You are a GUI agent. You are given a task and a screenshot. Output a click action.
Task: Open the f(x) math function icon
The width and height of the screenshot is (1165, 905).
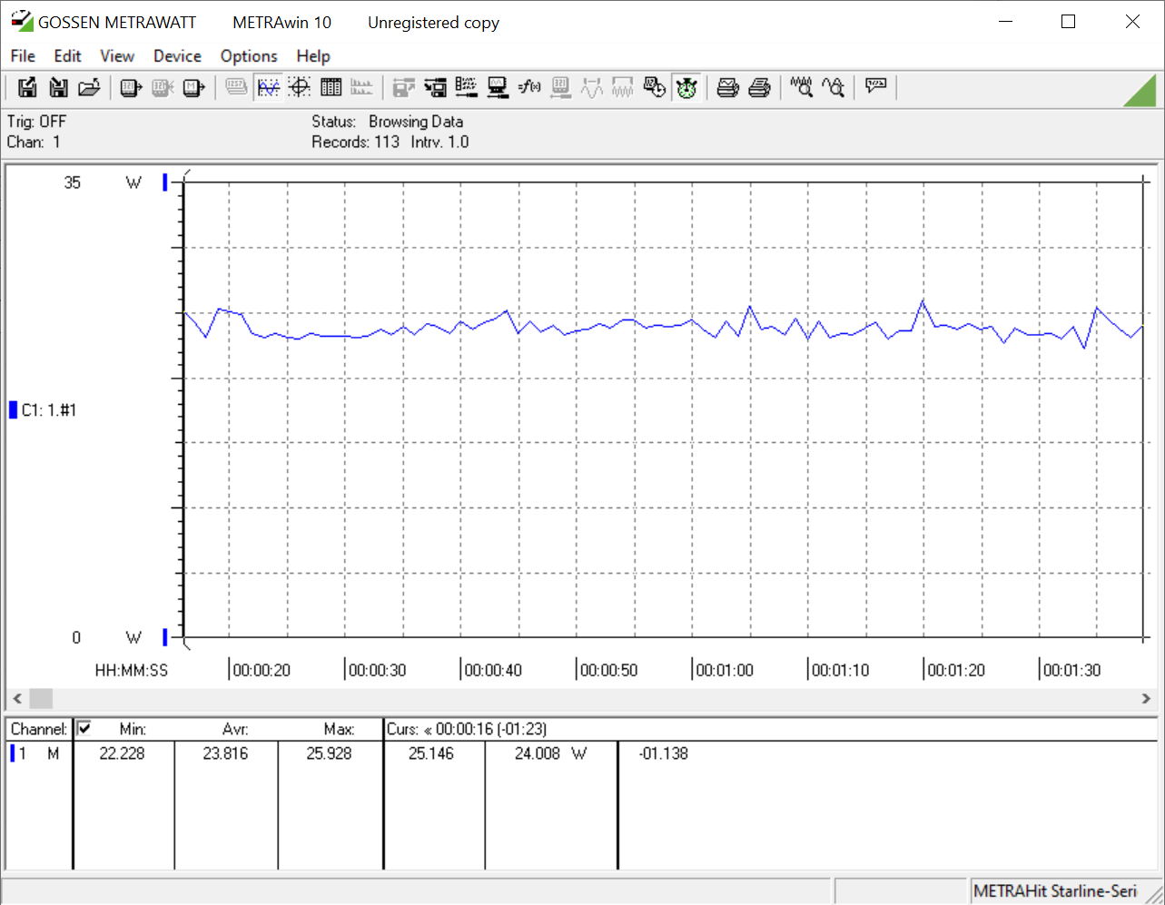click(529, 87)
